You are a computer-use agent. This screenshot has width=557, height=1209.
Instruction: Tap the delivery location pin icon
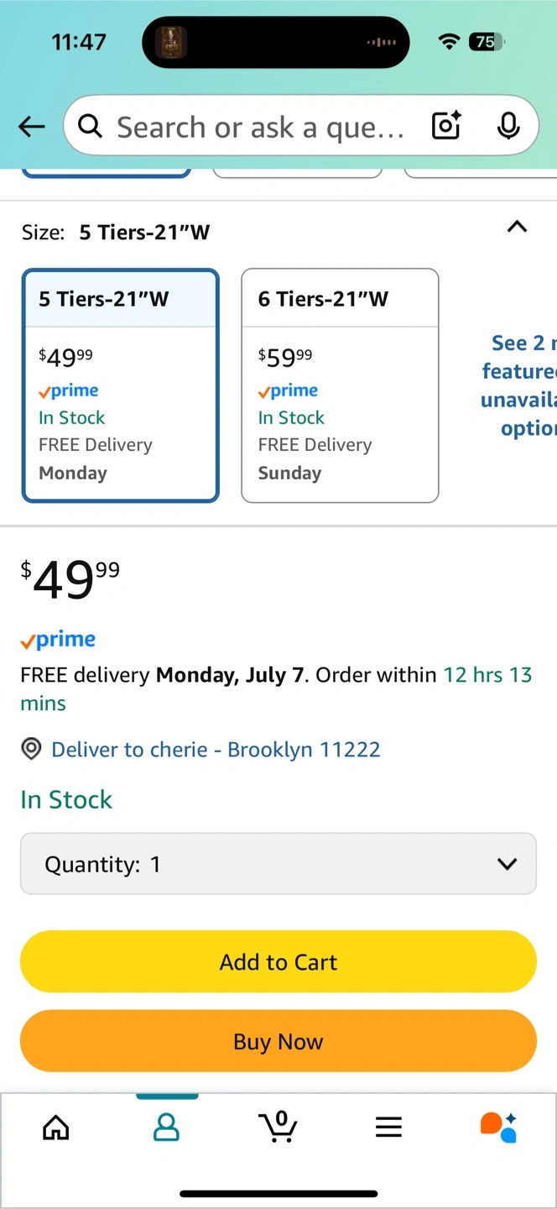click(31, 749)
